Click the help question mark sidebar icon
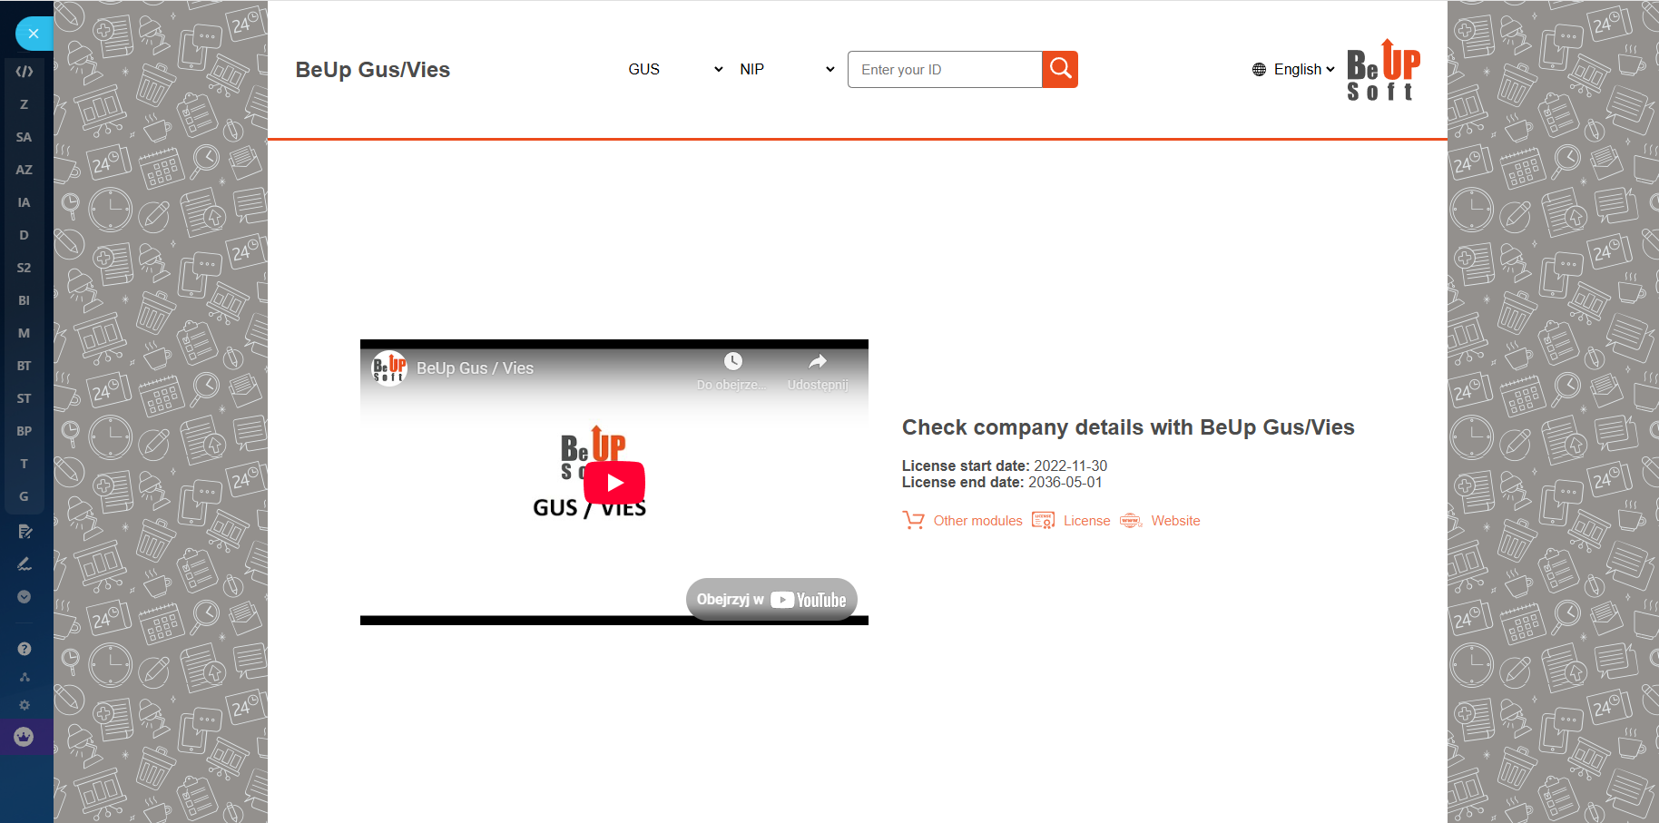The width and height of the screenshot is (1659, 823). [25, 649]
